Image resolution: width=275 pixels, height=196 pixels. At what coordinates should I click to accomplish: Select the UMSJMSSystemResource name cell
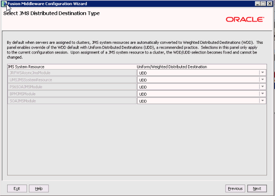pos(72,80)
